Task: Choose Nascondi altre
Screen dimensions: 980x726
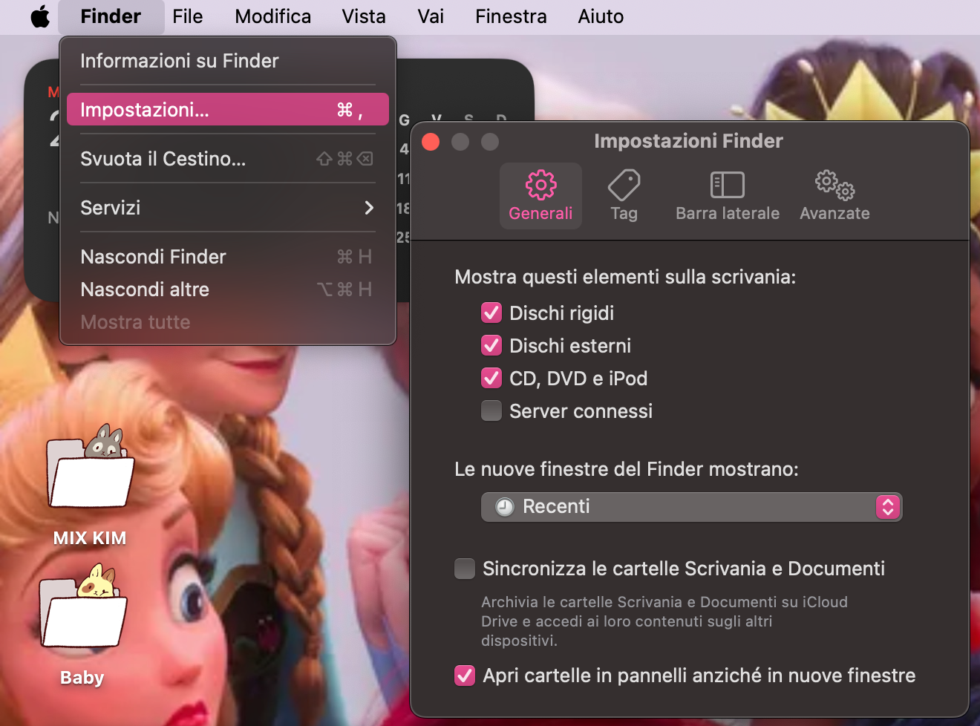Action: point(228,290)
